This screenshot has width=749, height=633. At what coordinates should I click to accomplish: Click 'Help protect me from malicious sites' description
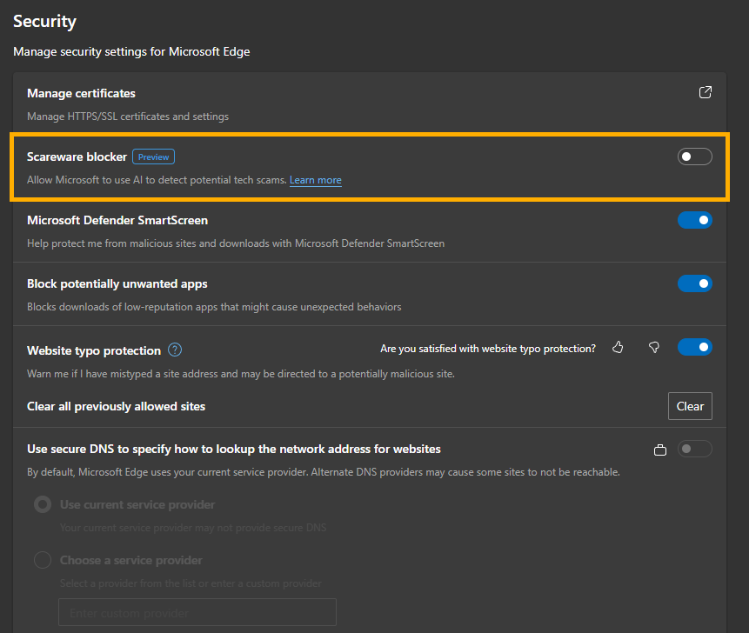[x=236, y=243]
